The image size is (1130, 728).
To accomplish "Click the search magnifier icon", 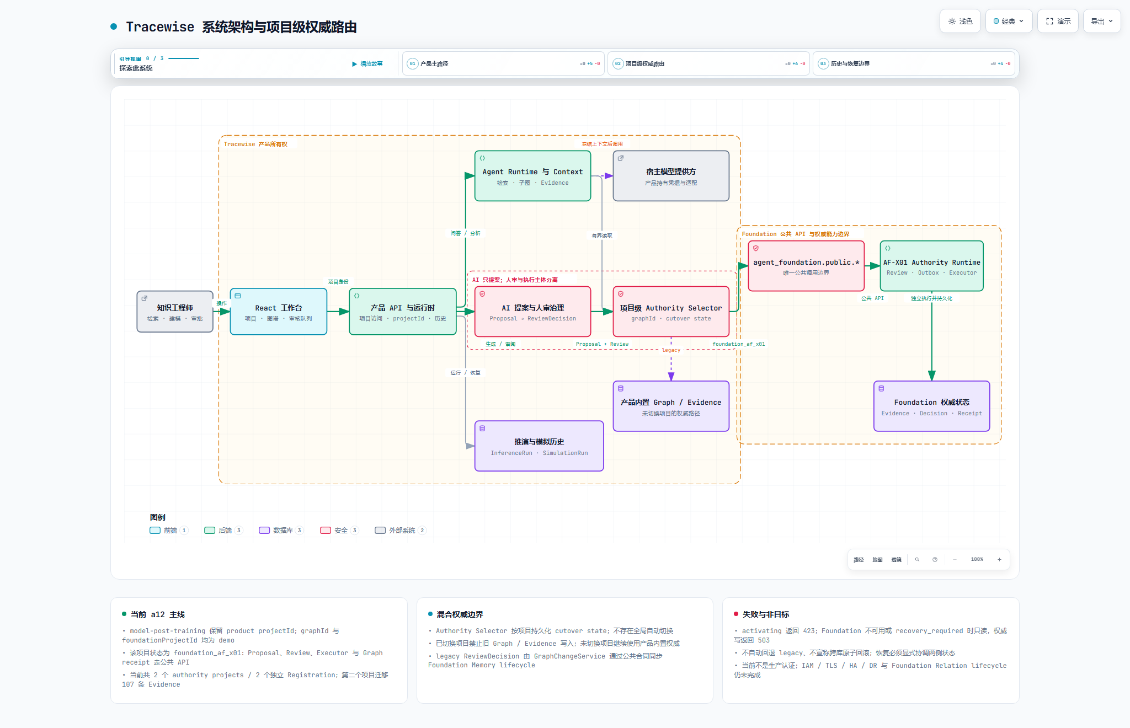I will 918,560.
